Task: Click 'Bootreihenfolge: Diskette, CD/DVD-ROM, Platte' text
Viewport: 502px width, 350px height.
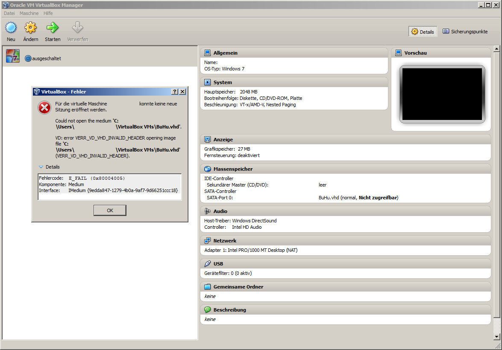Action: 253,98
